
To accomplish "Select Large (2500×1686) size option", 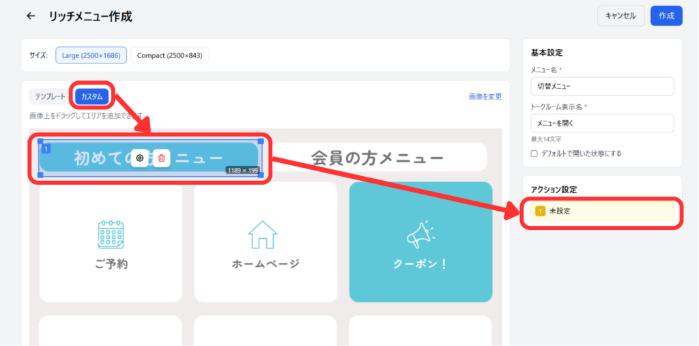I will pyautogui.click(x=91, y=55).
